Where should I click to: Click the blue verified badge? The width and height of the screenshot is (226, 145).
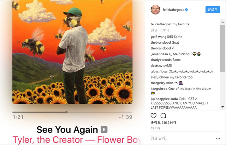(x=186, y=10)
